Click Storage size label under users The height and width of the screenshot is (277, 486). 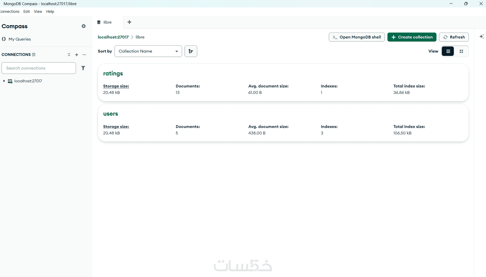[116, 127]
